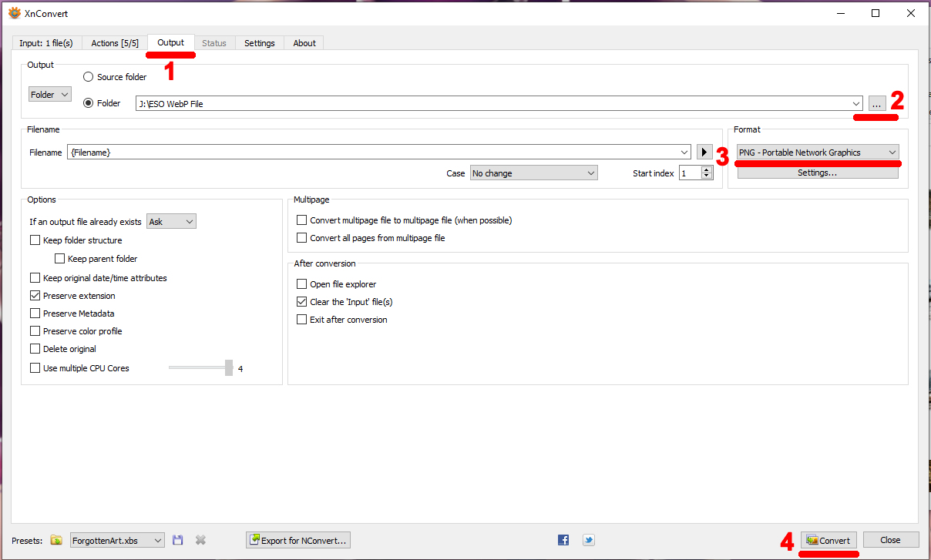931x560 pixels.
Task: Increase the Start index spinner
Action: [707, 170]
